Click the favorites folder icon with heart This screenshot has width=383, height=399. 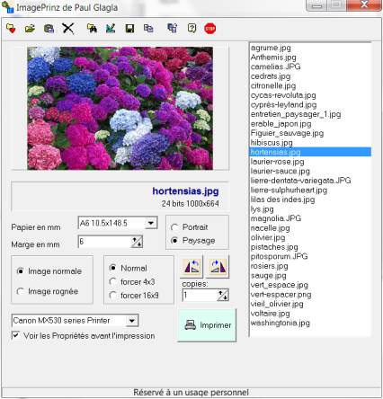point(11,29)
